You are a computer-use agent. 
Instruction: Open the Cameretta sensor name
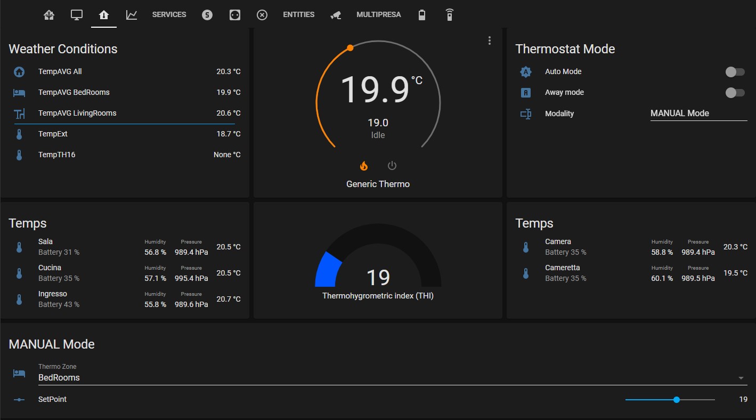click(x=563, y=268)
